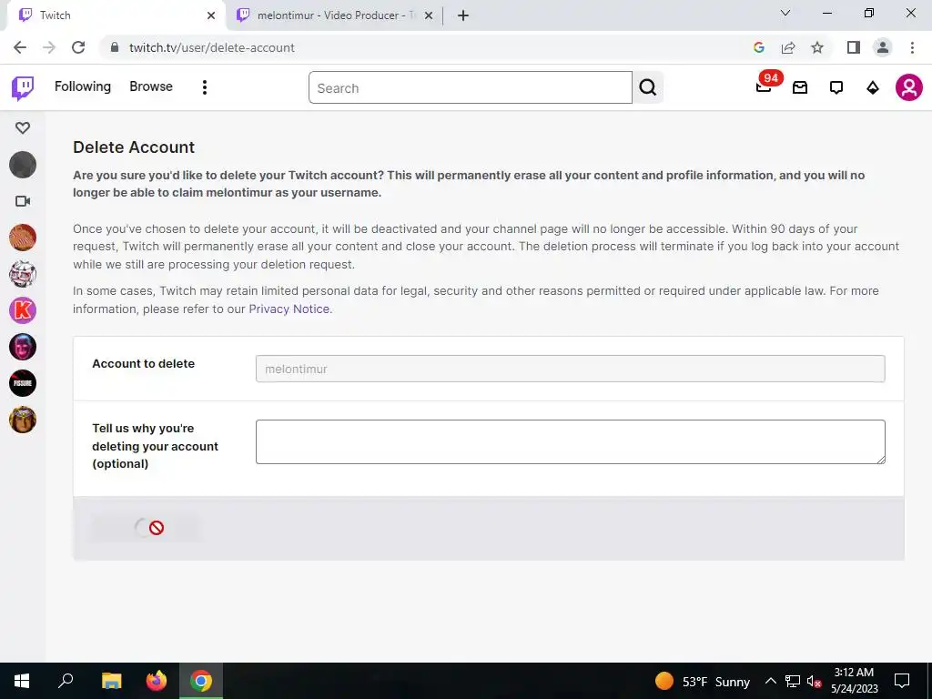The image size is (932, 699).
Task: Open the Windows notification center
Action: 902,681
